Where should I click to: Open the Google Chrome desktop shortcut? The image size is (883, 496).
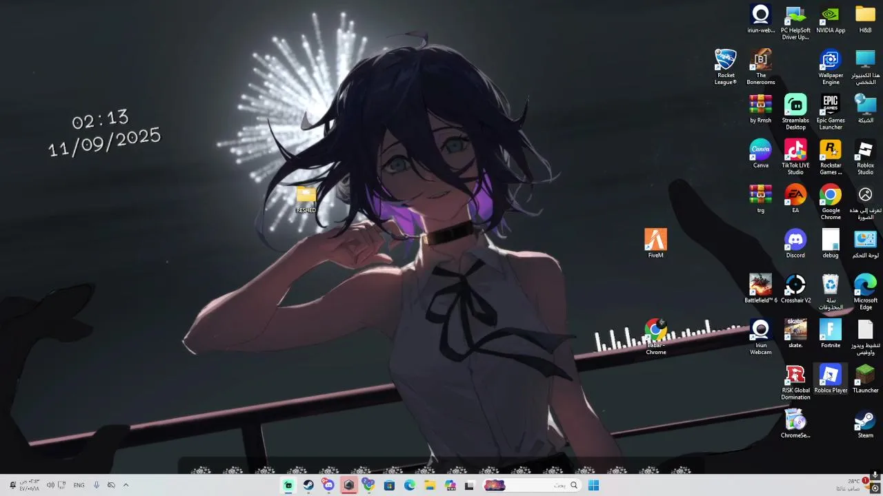point(831,203)
